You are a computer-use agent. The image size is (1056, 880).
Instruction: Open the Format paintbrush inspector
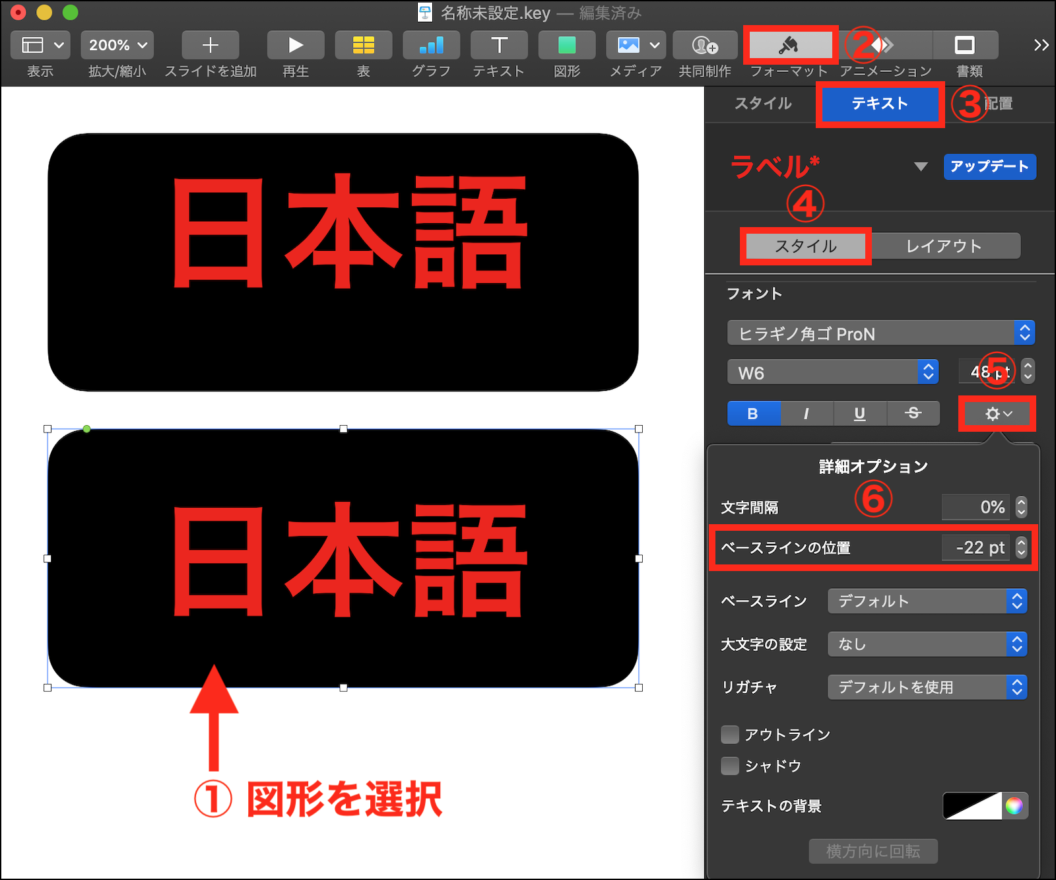pyautogui.click(x=789, y=45)
